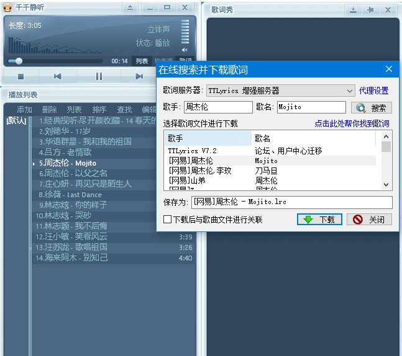Click the song name field containing Mojito
Image resolution: width=402 pixels, height=356 pixels.
tap(311, 107)
